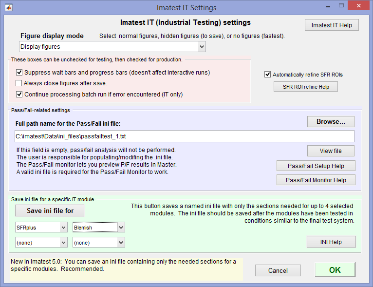Screen dimensions: 373x287
Task: Click 'New in Imatest 5.0' note text
Action: click(123, 265)
